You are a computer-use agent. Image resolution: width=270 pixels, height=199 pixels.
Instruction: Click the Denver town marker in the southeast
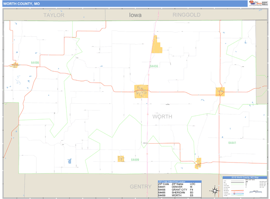pos(198,163)
